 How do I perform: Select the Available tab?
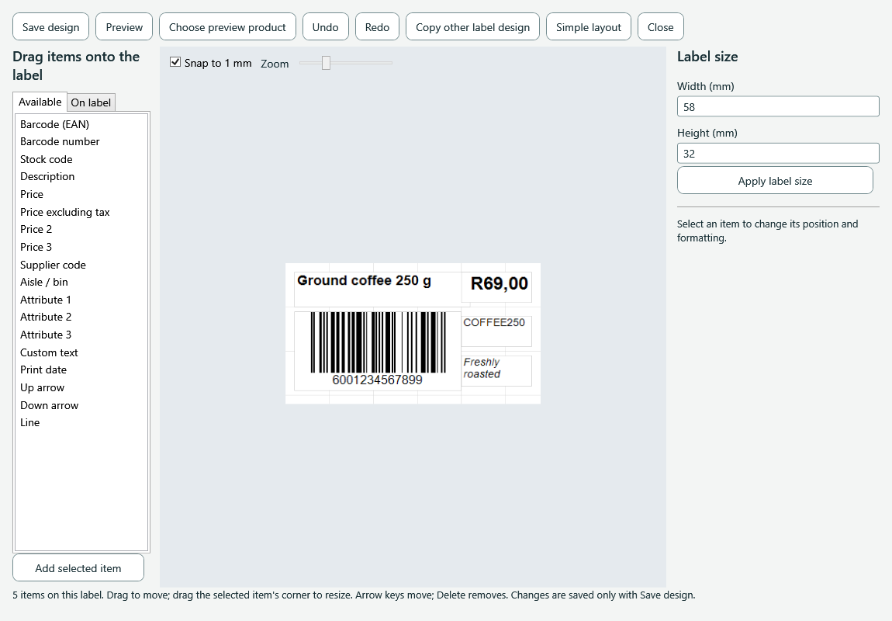pyautogui.click(x=40, y=102)
